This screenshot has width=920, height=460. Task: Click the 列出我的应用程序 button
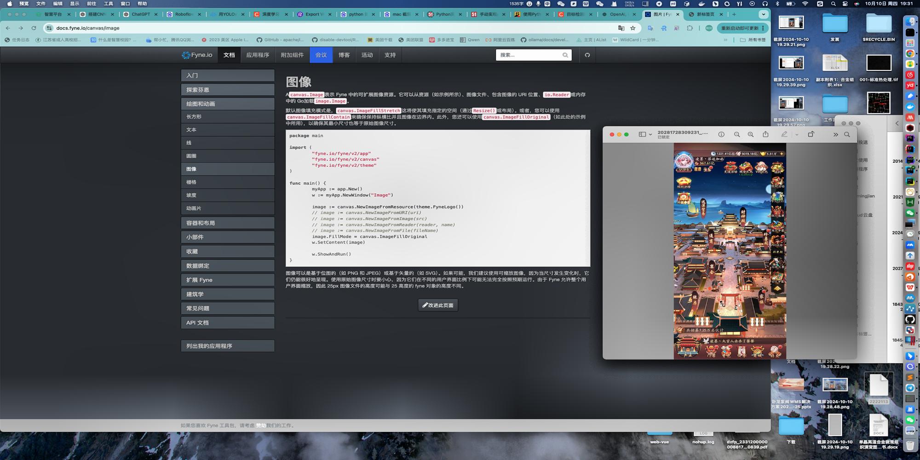[x=228, y=346]
